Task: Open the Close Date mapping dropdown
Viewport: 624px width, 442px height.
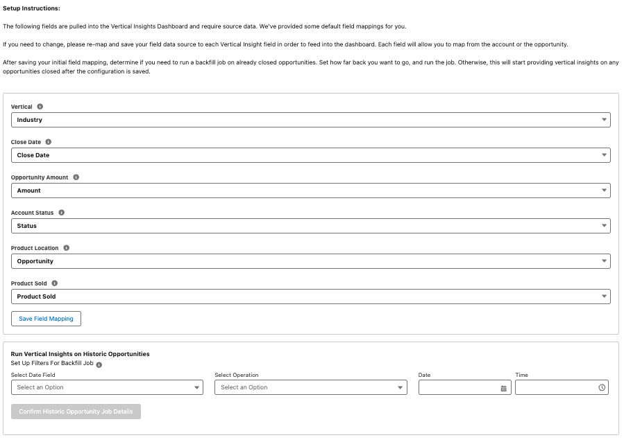Action: (311, 155)
